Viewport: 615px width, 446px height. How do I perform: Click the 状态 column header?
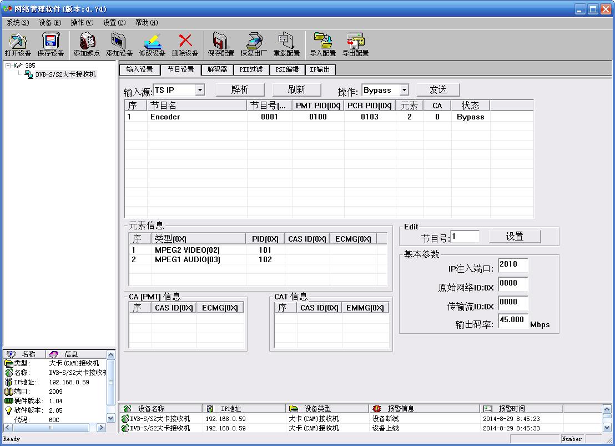pyautogui.click(x=470, y=106)
